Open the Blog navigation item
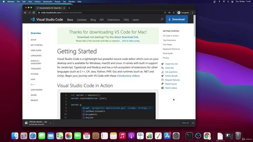The height and width of the screenshot is (142, 253). pyautogui.click(x=93, y=20)
